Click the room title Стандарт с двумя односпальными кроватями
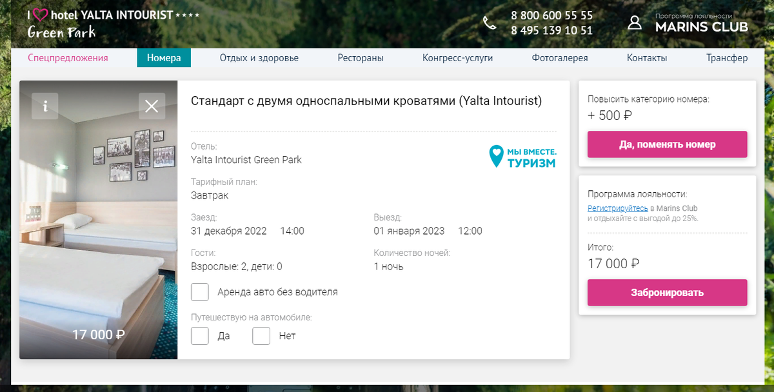 [366, 101]
